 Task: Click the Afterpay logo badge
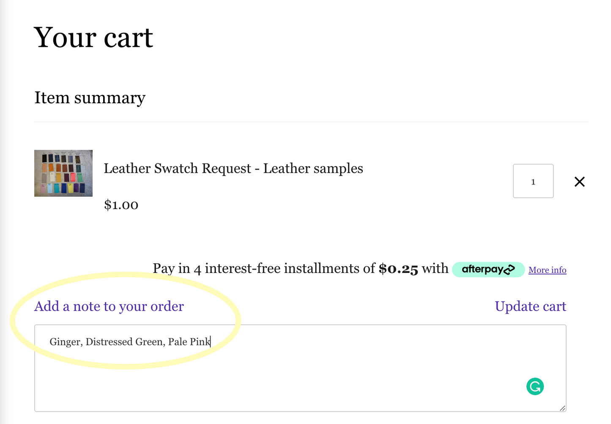tap(488, 270)
